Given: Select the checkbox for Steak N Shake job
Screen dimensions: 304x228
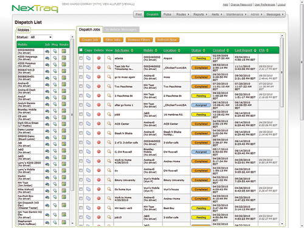Looking at the screenshot, I should 81,133.
